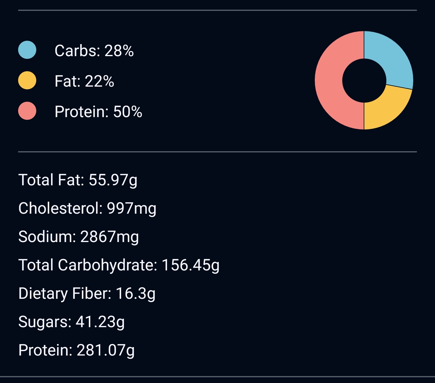This screenshot has width=435, height=383.
Task: Click the divider line above the macro legend
Action: click(x=217, y=10)
